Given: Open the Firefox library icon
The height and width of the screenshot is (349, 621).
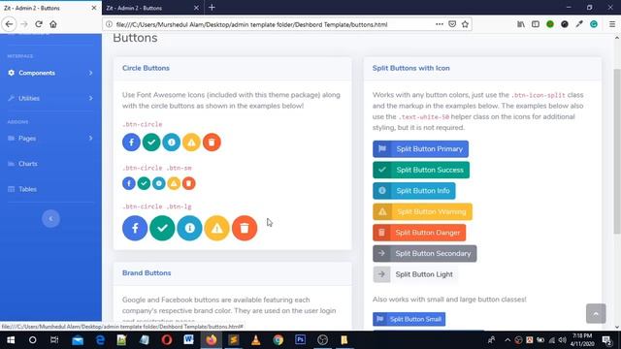Looking at the screenshot, I should click(x=521, y=24).
